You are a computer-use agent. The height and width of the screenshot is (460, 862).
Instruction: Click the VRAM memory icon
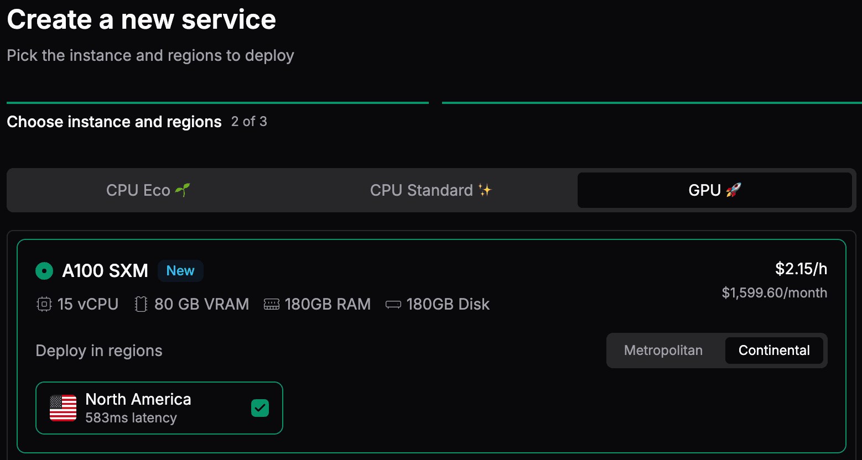tap(141, 304)
